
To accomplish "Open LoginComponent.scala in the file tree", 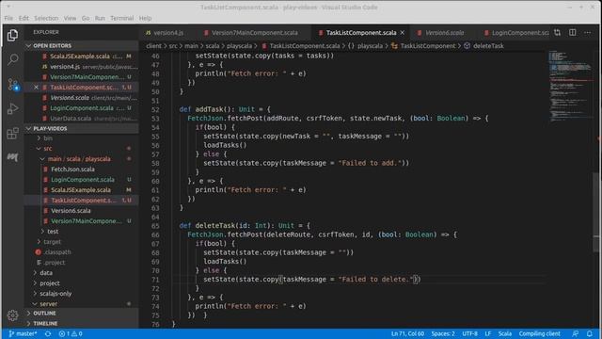I will click(82, 180).
